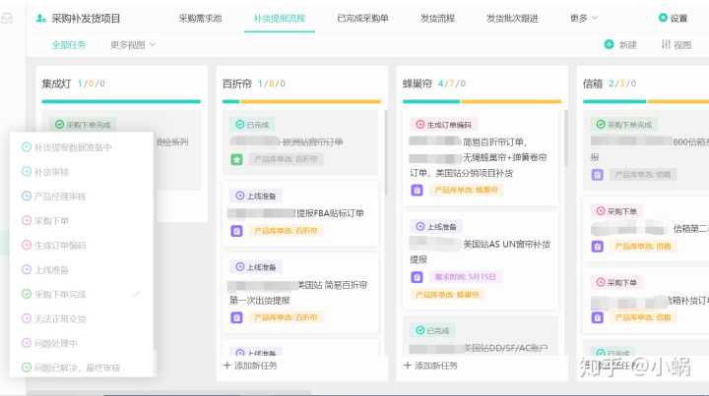Open the 视图 view filter icon

(x=666, y=44)
